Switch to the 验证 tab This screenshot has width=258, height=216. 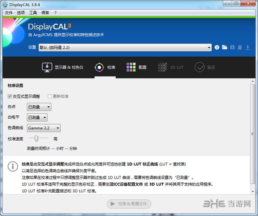tap(205, 67)
